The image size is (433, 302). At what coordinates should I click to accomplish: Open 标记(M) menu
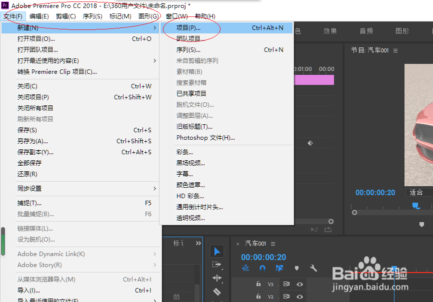click(120, 16)
